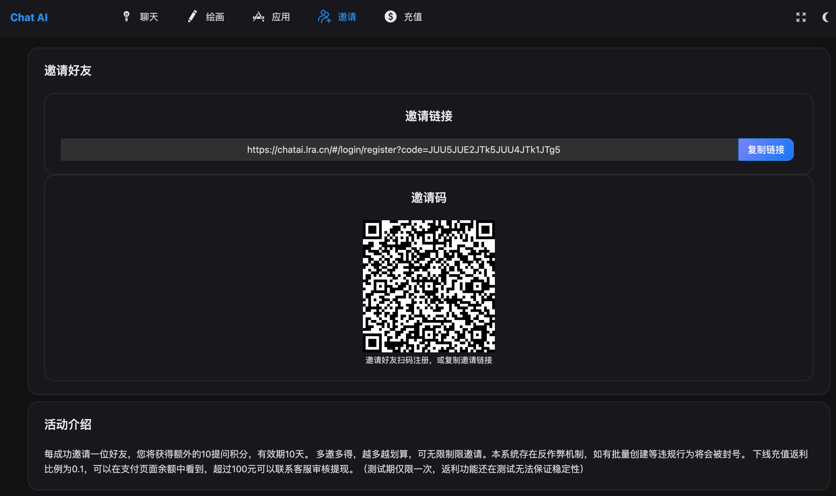This screenshot has width=836, height=496.
Task: Click the invite link URL field
Action: [x=399, y=150]
